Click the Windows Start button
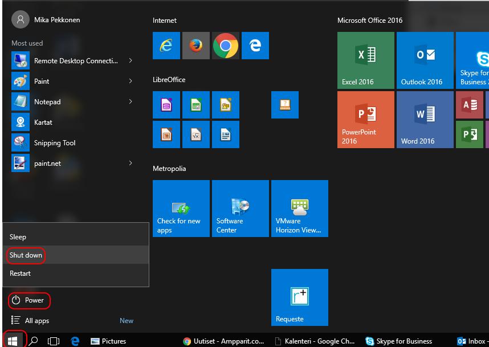The image size is (489, 347). (x=13, y=341)
